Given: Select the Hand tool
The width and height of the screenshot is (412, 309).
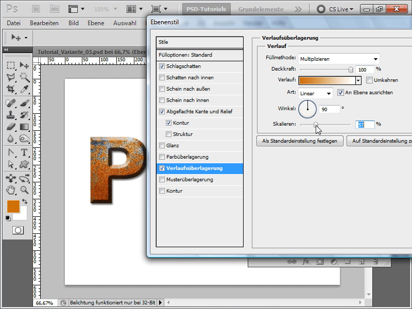Looking at the screenshot, I should [x=11, y=190].
